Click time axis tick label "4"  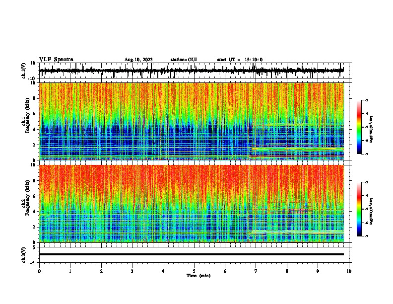click(163, 271)
